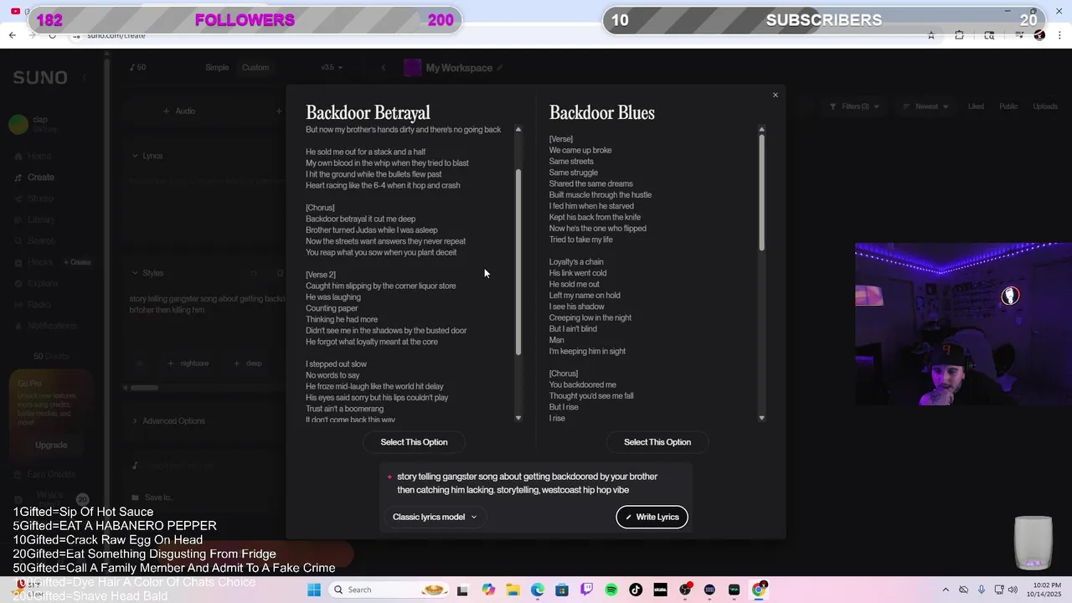Expand the Advanced Options section
The width and height of the screenshot is (1072, 603).
click(x=169, y=420)
